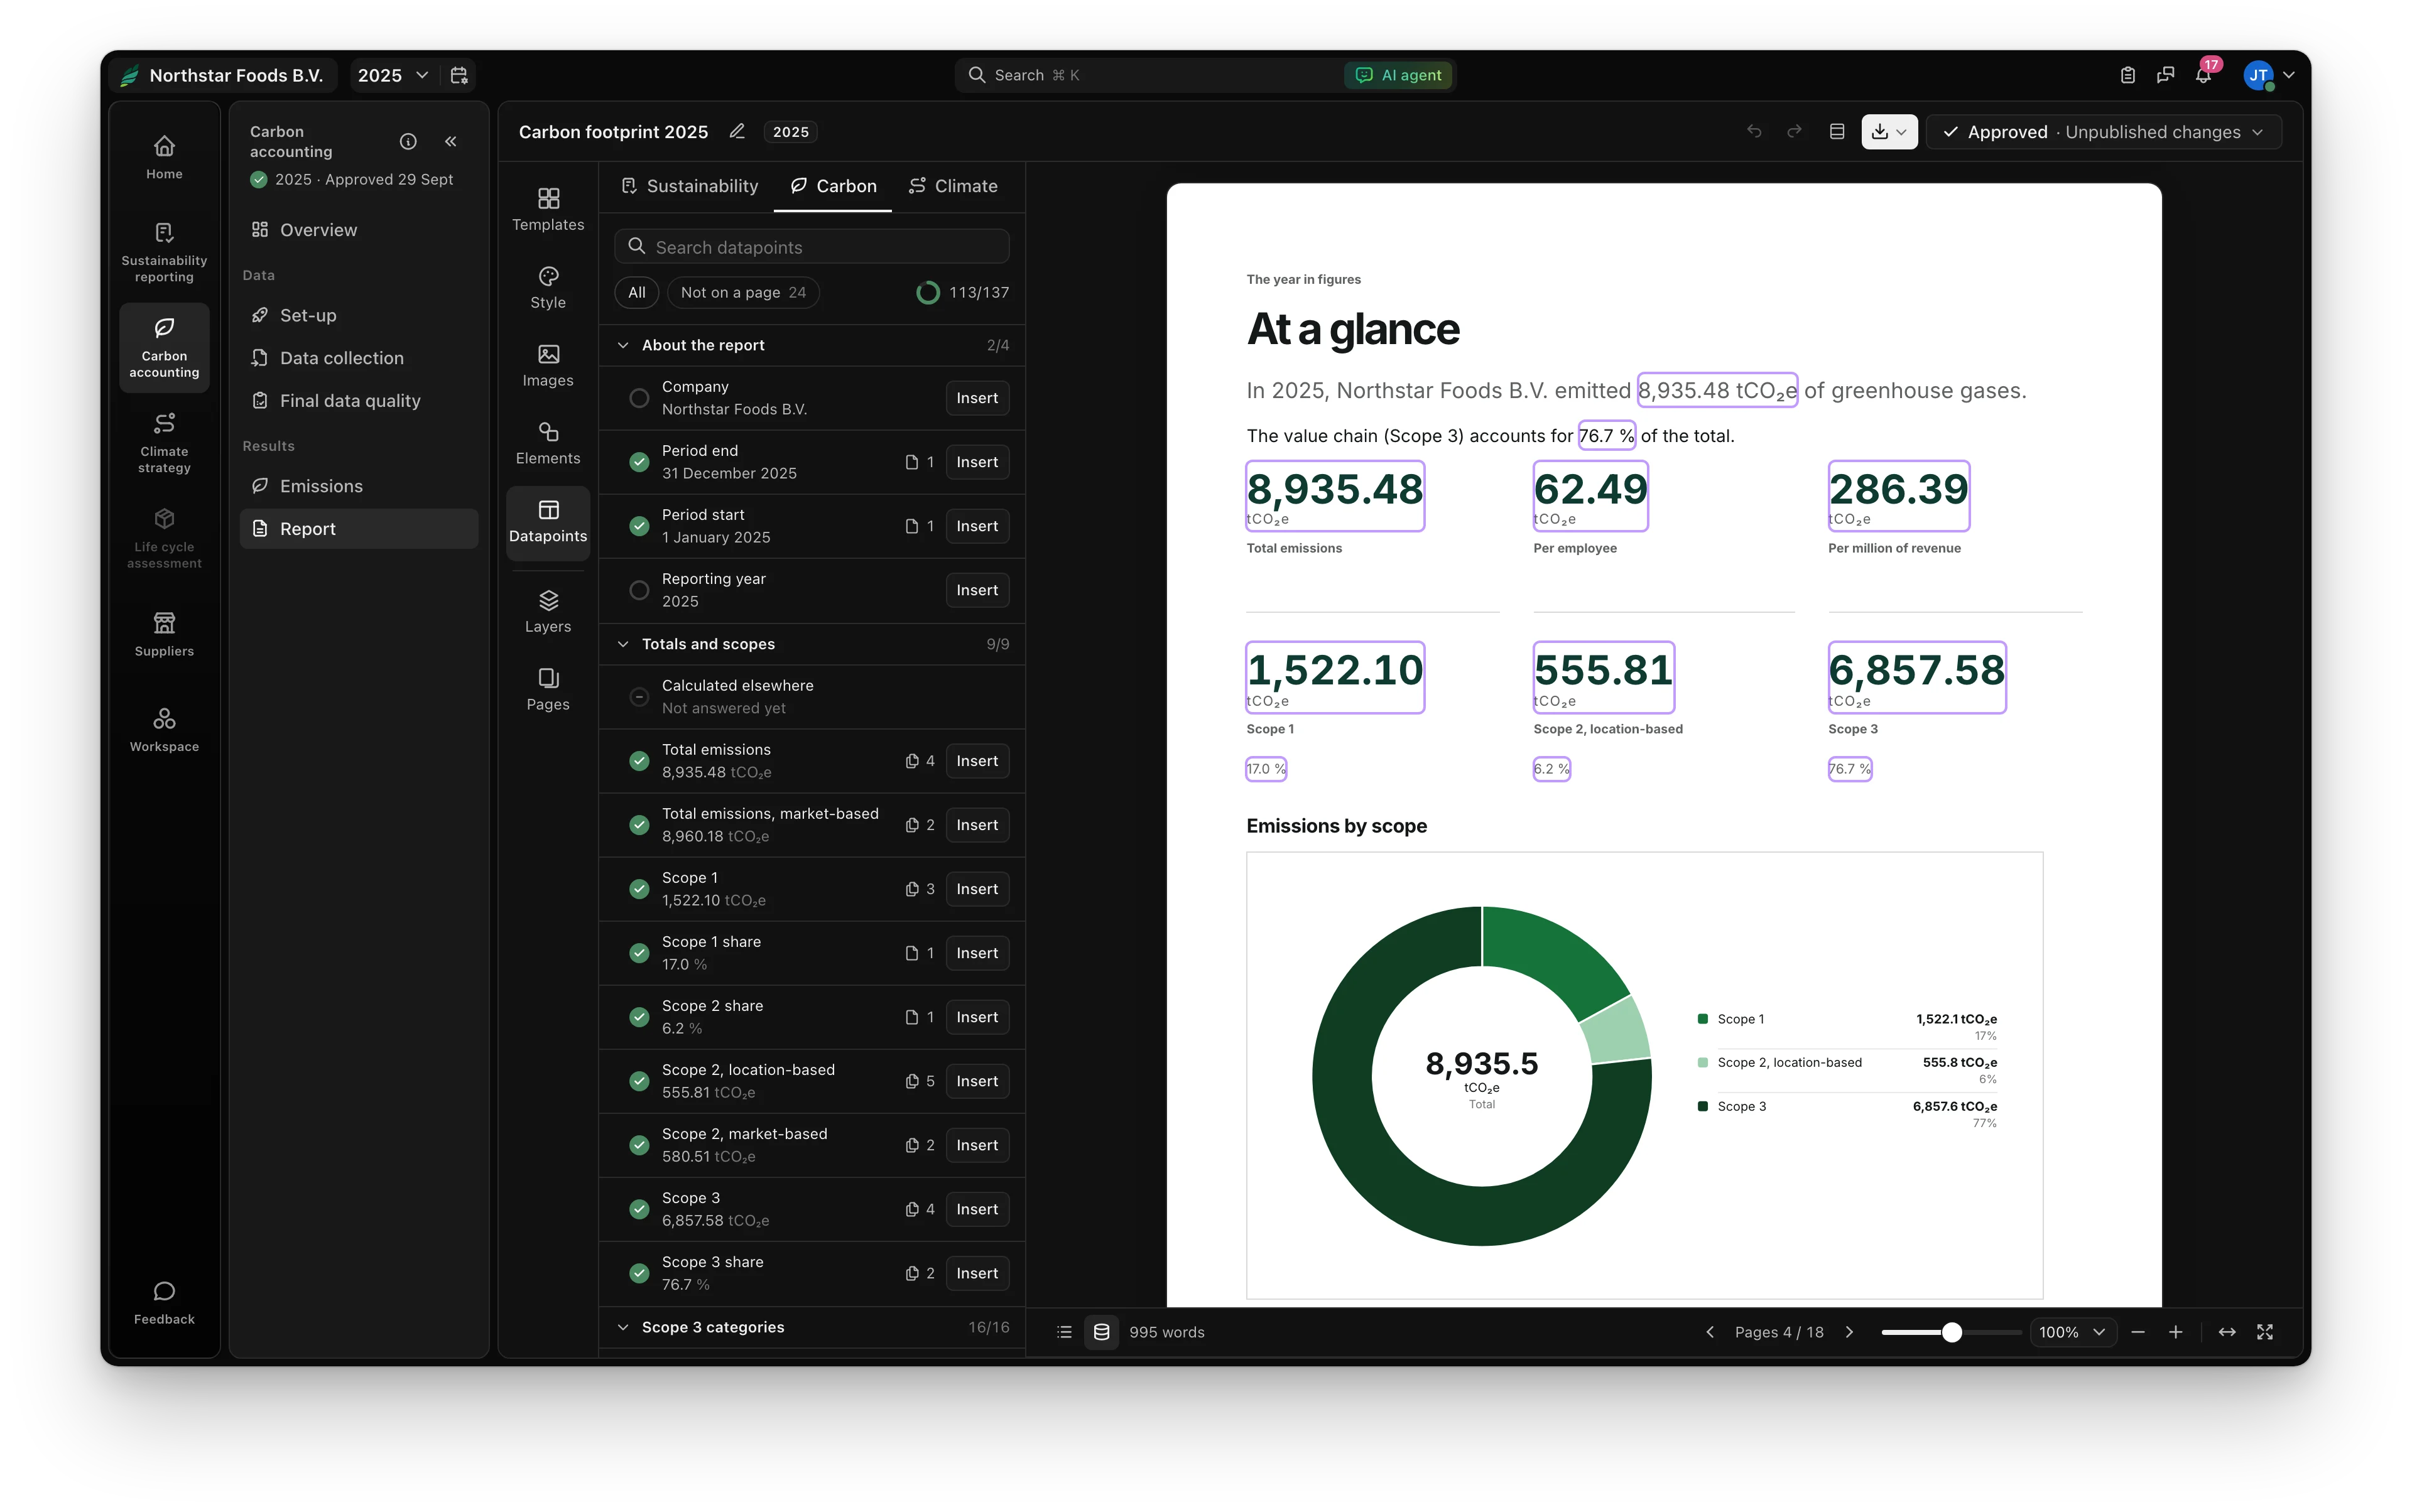
Task: Click the redo arrow icon
Action: (x=1795, y=132)
